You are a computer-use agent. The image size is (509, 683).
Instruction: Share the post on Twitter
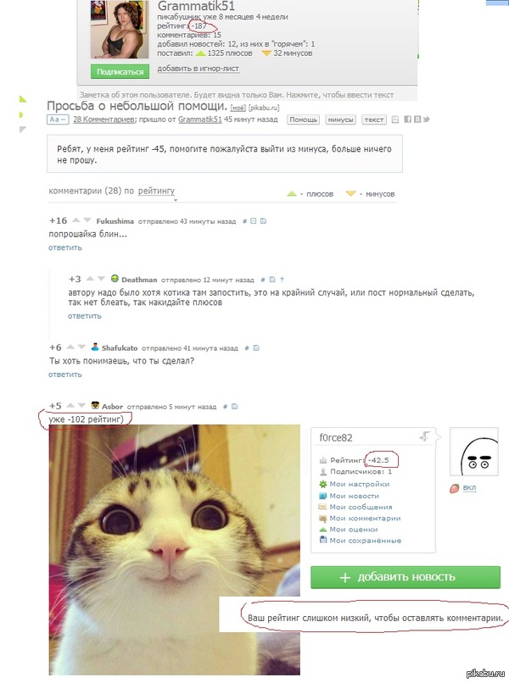coord(426,119)
